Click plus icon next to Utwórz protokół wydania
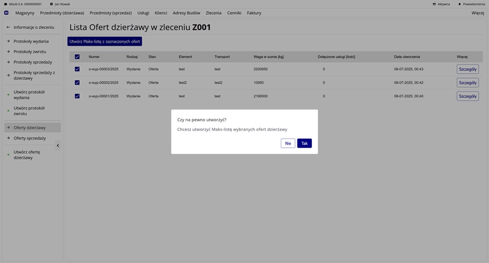 8,95
